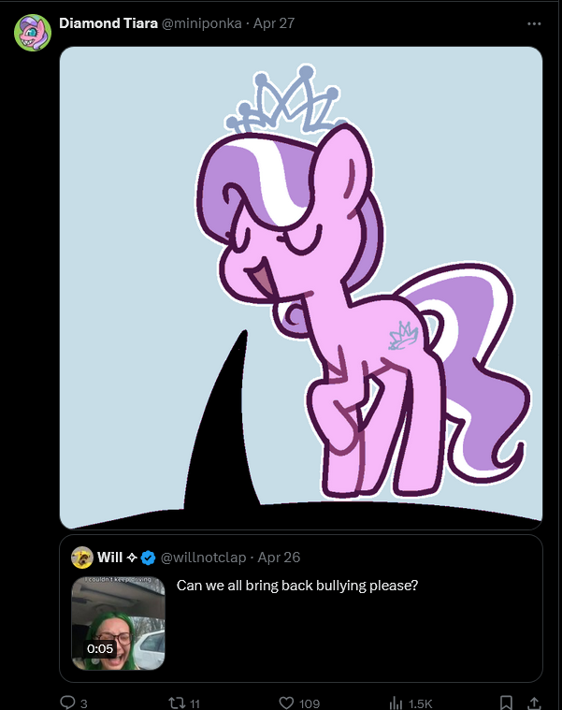Open Diamond Tiara's profile avatar
Image resolution: width=562 pixels, height=710 pixels.
(x=33, y=33)
